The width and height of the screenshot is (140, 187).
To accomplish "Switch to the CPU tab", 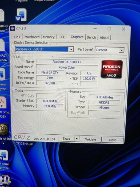I will pos(17,37).
